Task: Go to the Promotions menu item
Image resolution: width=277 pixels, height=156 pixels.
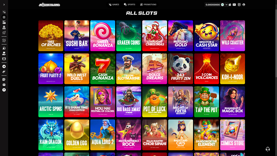Action: pos(148,5)
